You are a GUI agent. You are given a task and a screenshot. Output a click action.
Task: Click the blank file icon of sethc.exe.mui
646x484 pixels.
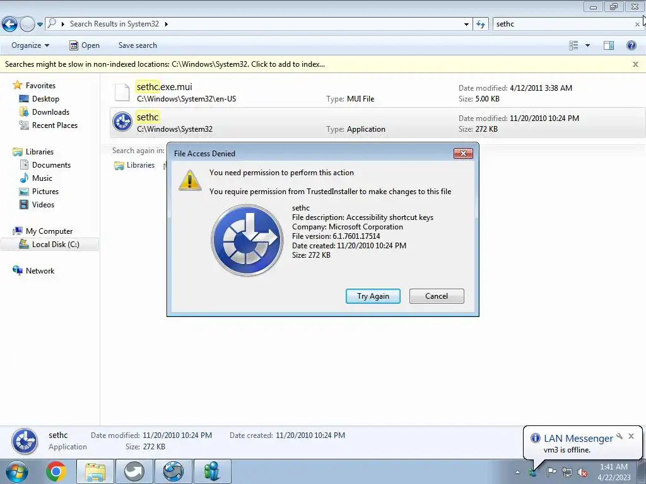(122, 92)
